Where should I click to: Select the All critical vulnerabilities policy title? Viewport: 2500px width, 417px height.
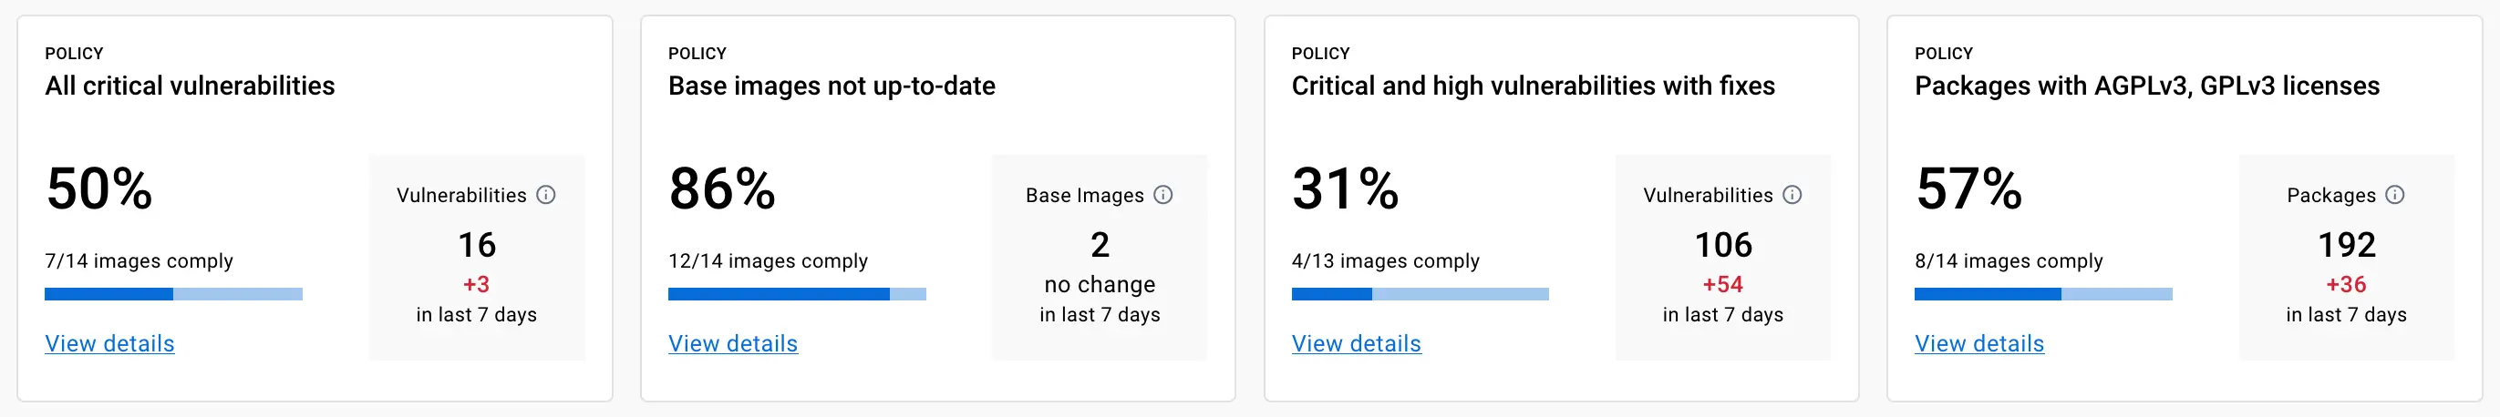(191, 86)
